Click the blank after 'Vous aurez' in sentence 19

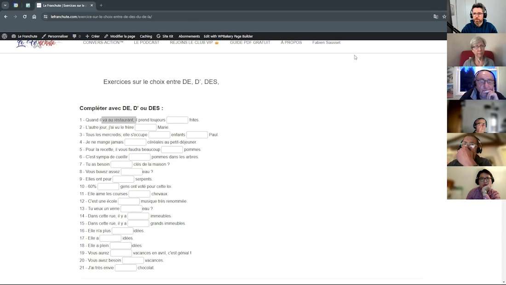pos(121,253)
